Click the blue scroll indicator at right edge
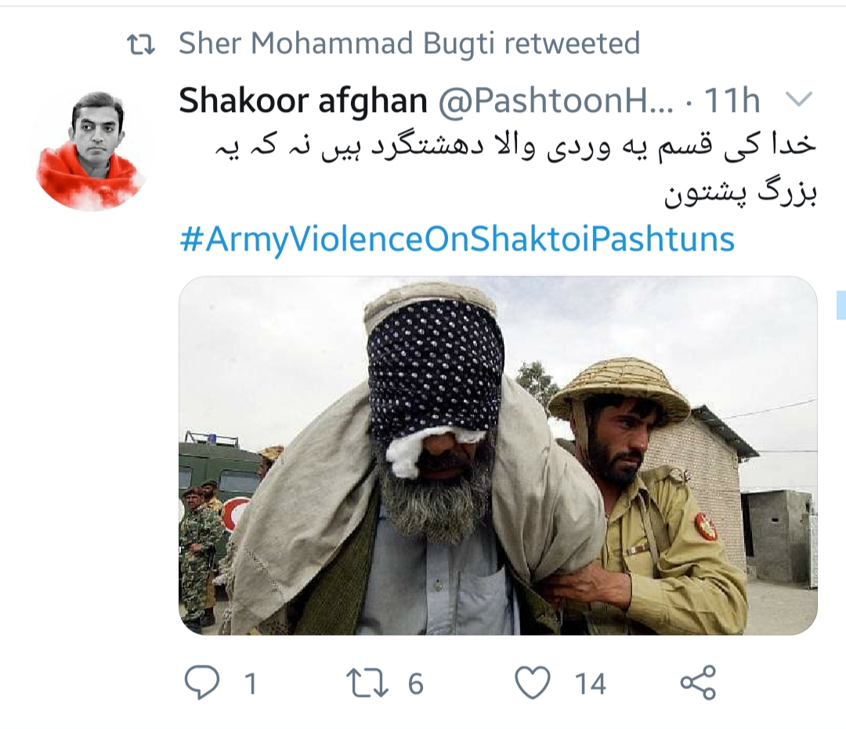The height and width of the screenshot is (729, 846). click(x=841, y=305)
